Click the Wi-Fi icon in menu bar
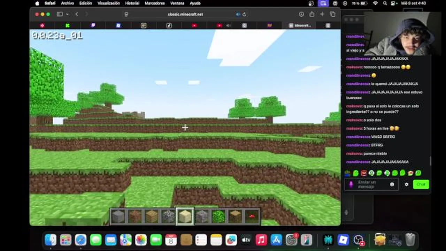446x251 pixels. click(x=375, y=3)
